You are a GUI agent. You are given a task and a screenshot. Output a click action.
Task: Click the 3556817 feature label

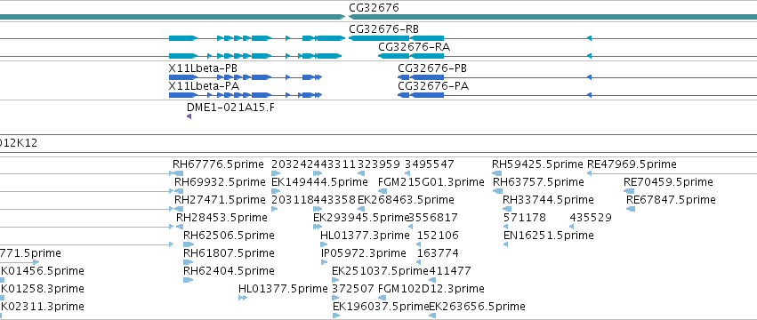[433, 218]
